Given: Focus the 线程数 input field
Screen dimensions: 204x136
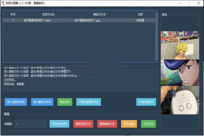Looking at the screenshot, I should point(31,124).
